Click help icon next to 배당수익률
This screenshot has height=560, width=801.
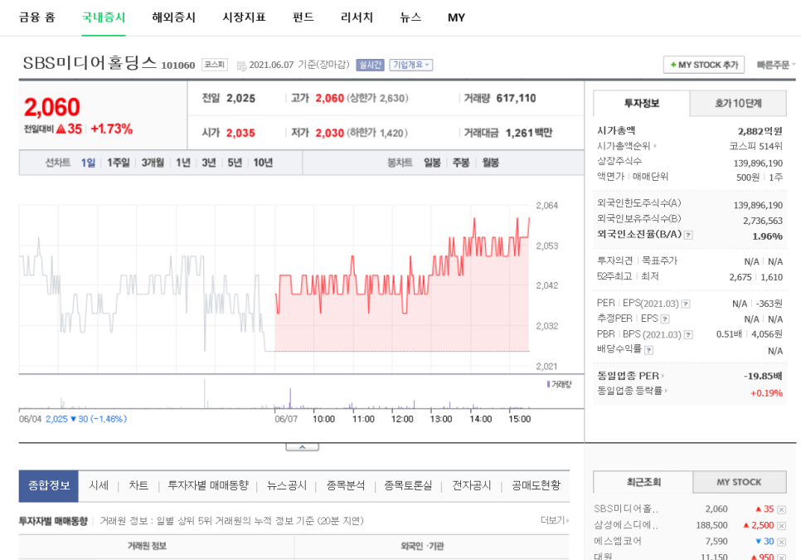[x=648, y=350]
